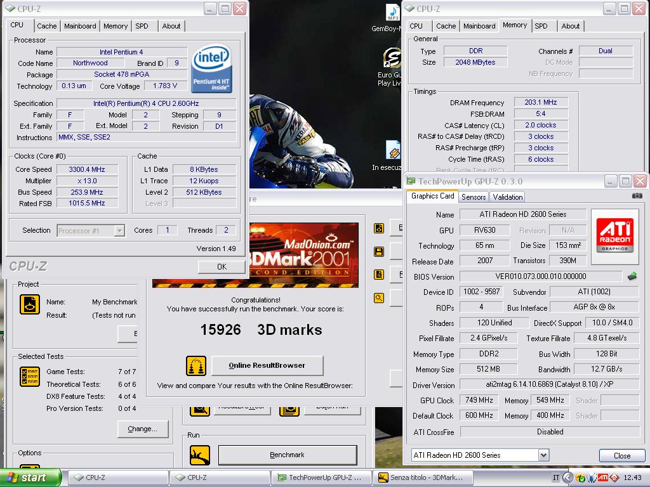Click the save floppy icon in 3DMark
Image resolution: width=650 pixels, height=487 pixels.
[379, 251]
